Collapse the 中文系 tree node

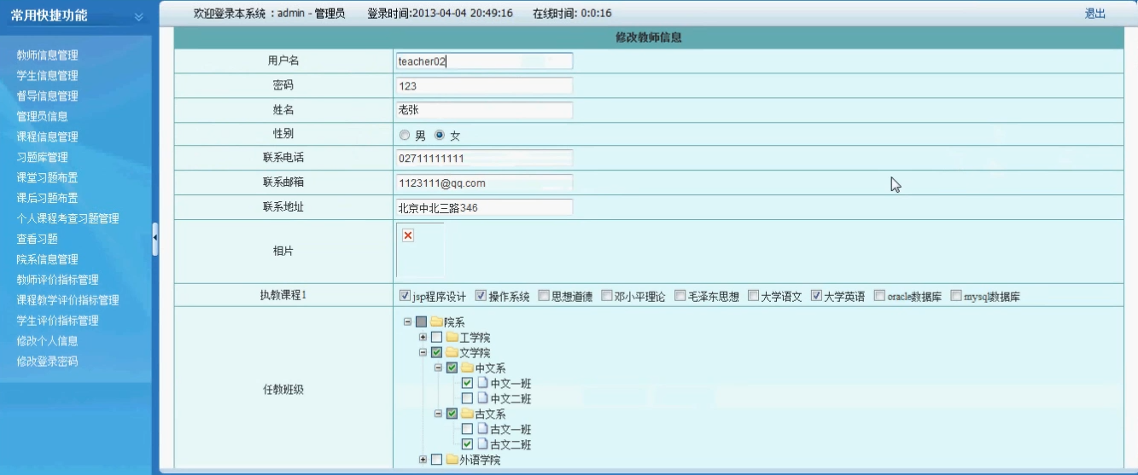pos(438,368)
